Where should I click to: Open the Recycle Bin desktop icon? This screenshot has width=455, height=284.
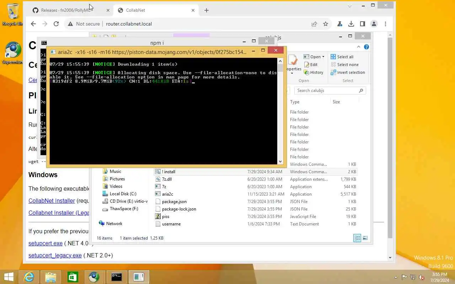click(13, 15)
